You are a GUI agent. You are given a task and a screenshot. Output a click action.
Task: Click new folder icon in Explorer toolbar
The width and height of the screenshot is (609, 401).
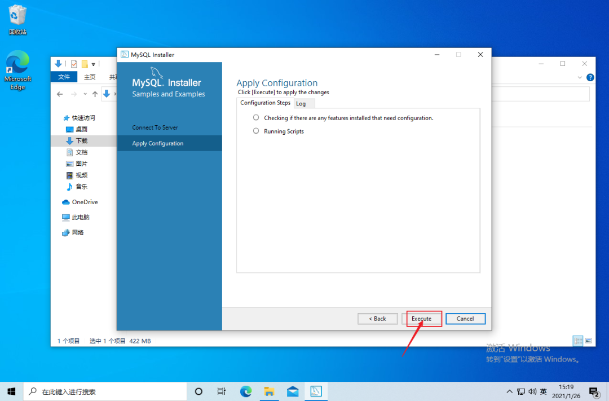click(x=84, y=64)
